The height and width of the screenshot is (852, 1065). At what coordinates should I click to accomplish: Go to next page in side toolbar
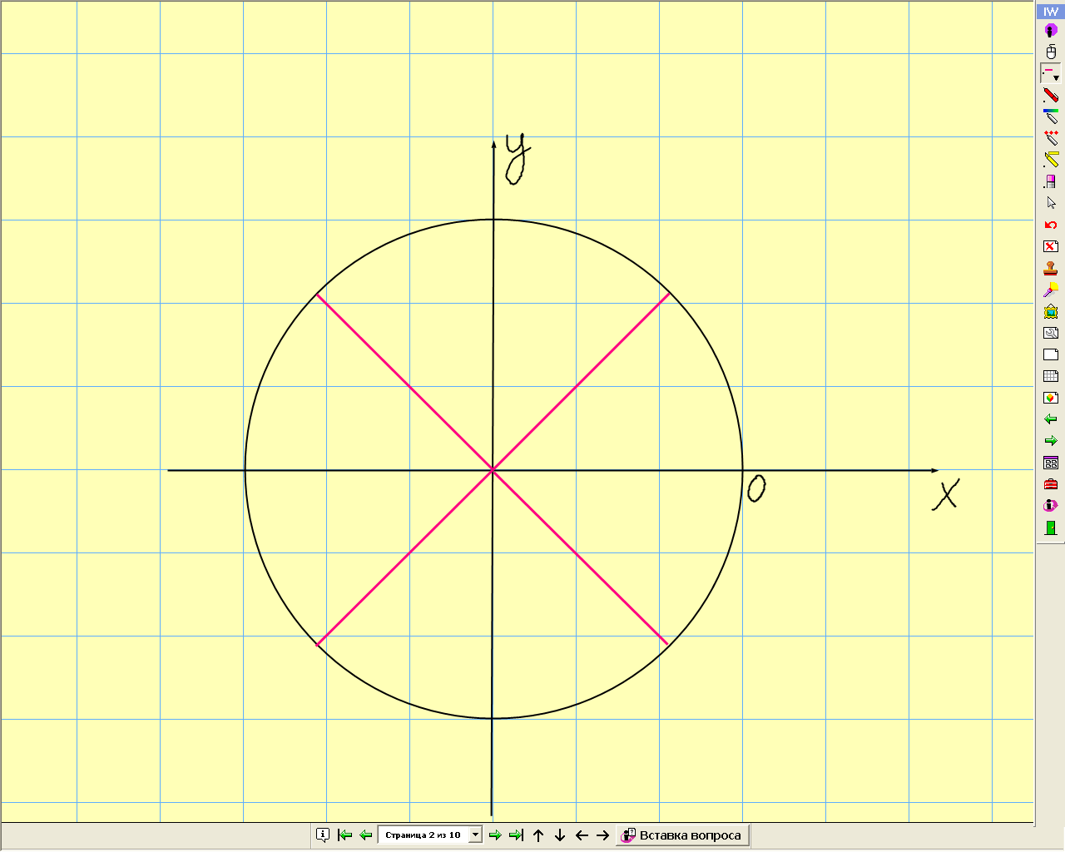(x=1051, y=441)
